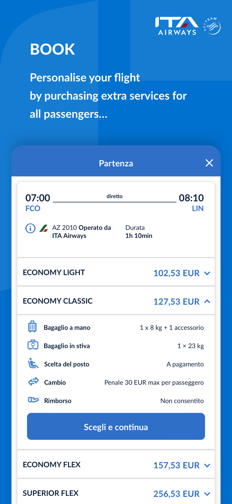Click the refund icon next to Rimborso

pos(32,400)
